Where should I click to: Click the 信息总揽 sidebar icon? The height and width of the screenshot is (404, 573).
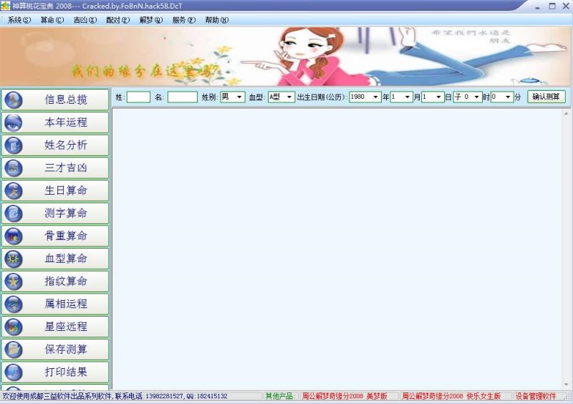(14, 100)
